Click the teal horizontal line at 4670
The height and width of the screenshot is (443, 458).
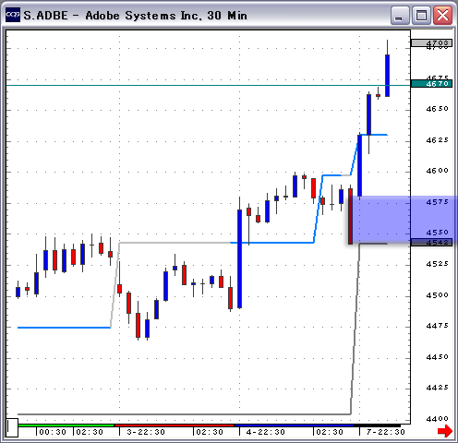coord(209,85)
